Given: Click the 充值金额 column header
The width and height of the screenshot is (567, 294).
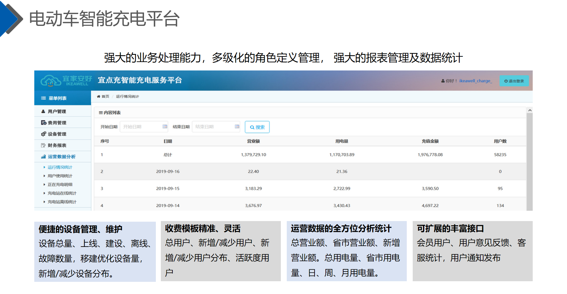Looking at the screenshot, I should point(430,141).
